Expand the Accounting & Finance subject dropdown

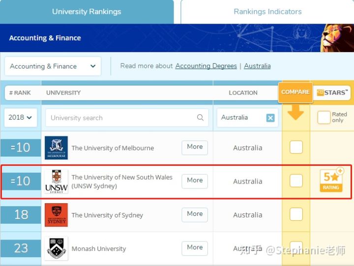point(53,66)
